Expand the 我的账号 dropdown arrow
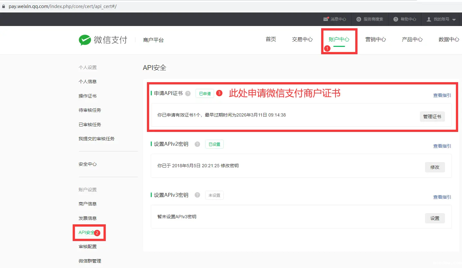This screenshot has width=462, height=268. [454, 20]
